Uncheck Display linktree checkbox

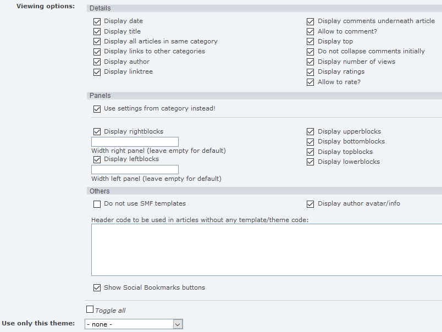(x=97, y=71)
